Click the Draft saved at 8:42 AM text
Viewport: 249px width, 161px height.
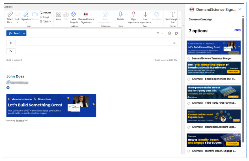pos(166,60)
